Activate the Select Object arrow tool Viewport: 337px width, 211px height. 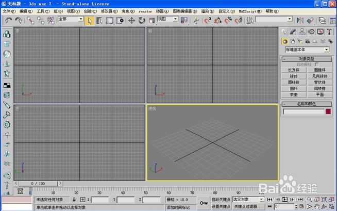click(90, 21)
